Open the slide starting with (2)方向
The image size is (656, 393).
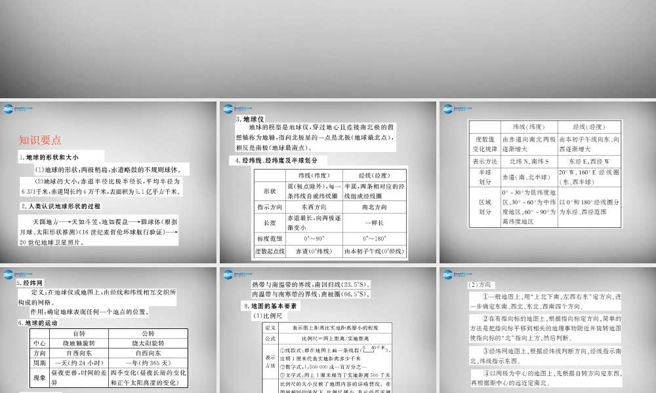tap(548, 330)
